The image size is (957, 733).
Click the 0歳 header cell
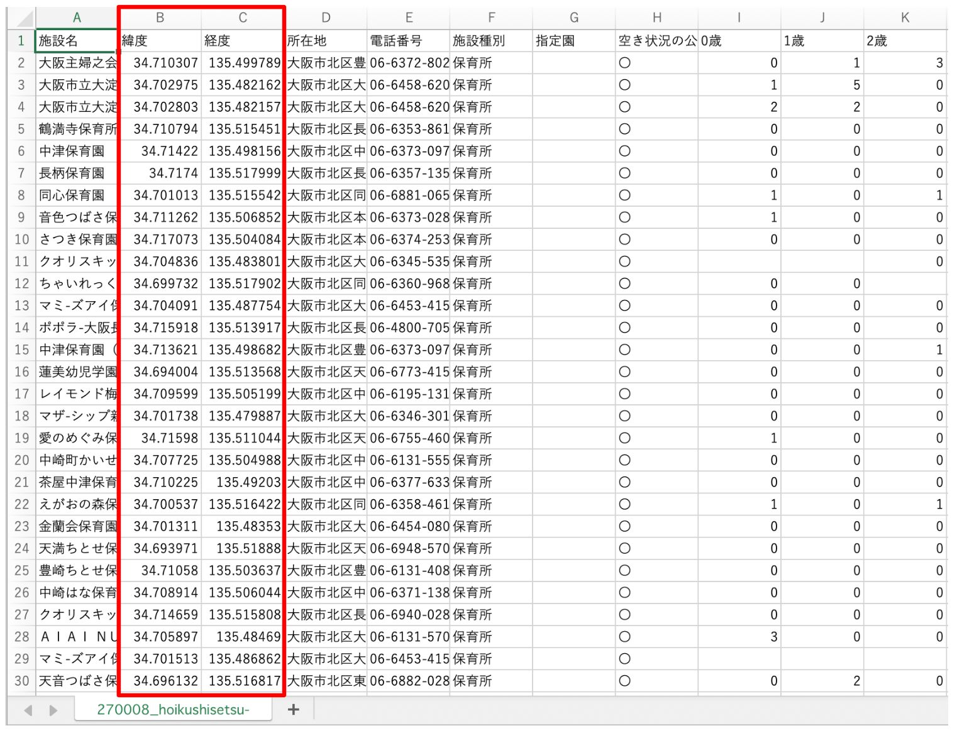[x=739, y=41]
